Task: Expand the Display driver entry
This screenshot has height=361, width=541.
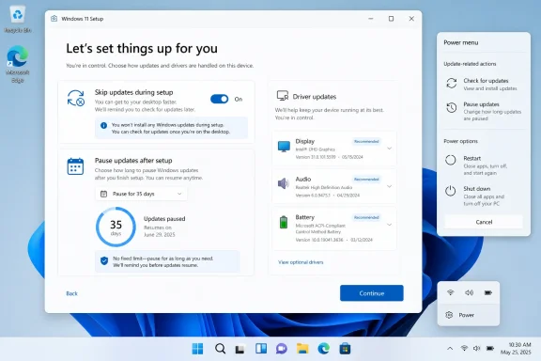Action: point(389,149)
